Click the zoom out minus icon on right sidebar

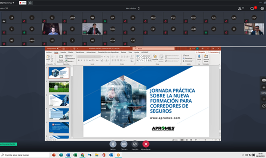[264, 99]
